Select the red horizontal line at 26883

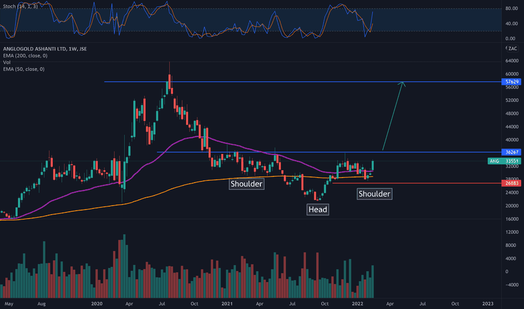coord(417,183)
